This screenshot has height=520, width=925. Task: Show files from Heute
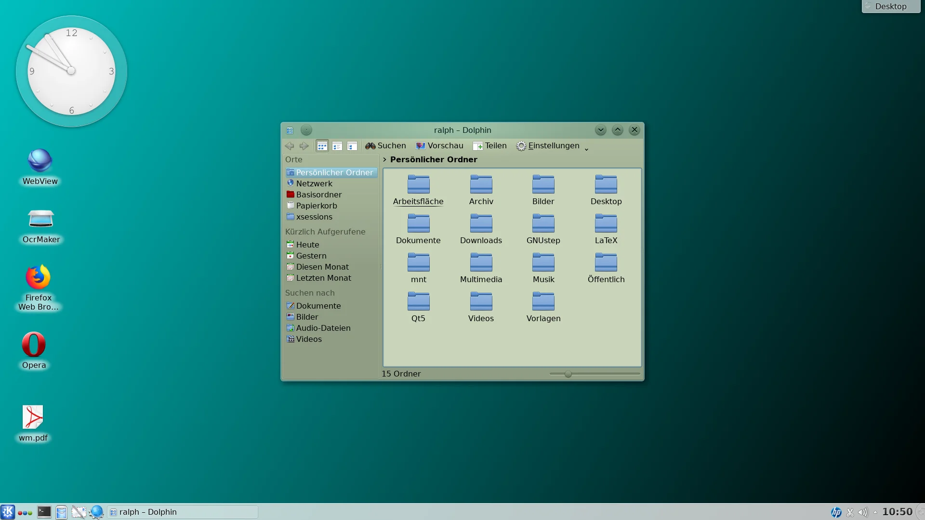click(x=330, y=245)
